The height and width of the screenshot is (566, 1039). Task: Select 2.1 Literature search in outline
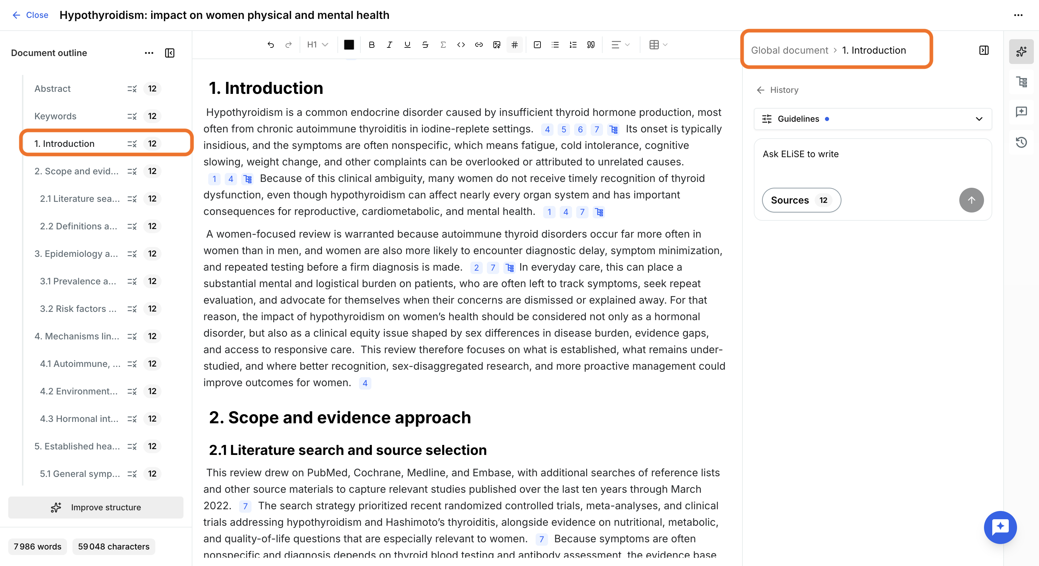(80, 199)
